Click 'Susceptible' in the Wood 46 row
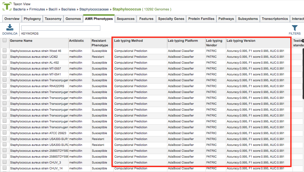The image size is (304, 172). (99, 51)
